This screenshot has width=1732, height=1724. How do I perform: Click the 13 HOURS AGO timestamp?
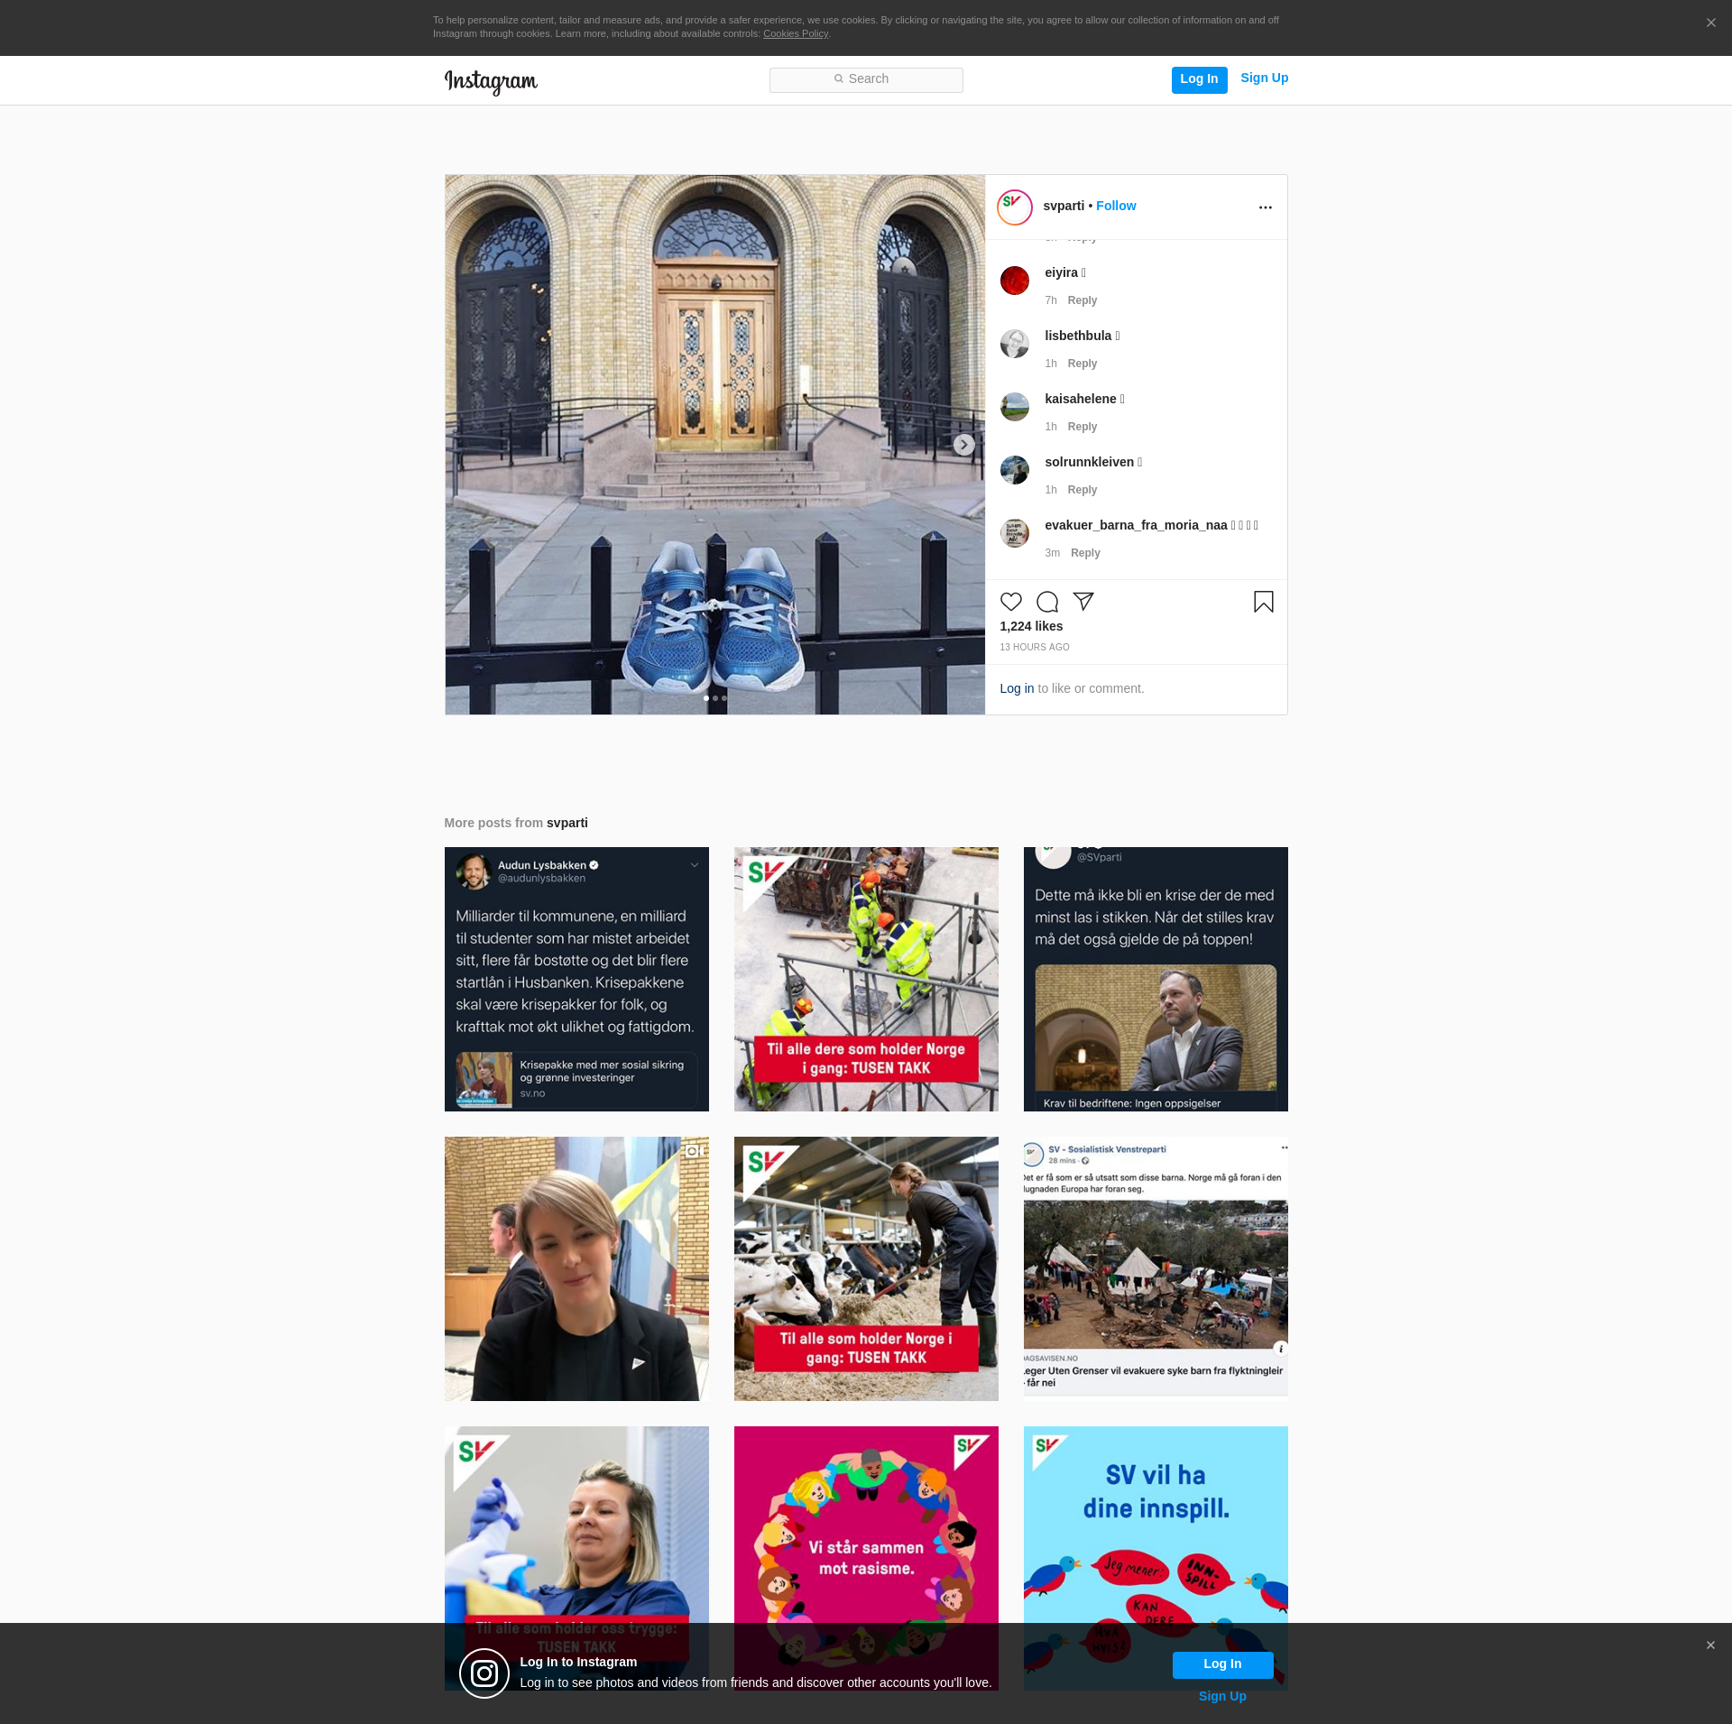click(1035, 647)
